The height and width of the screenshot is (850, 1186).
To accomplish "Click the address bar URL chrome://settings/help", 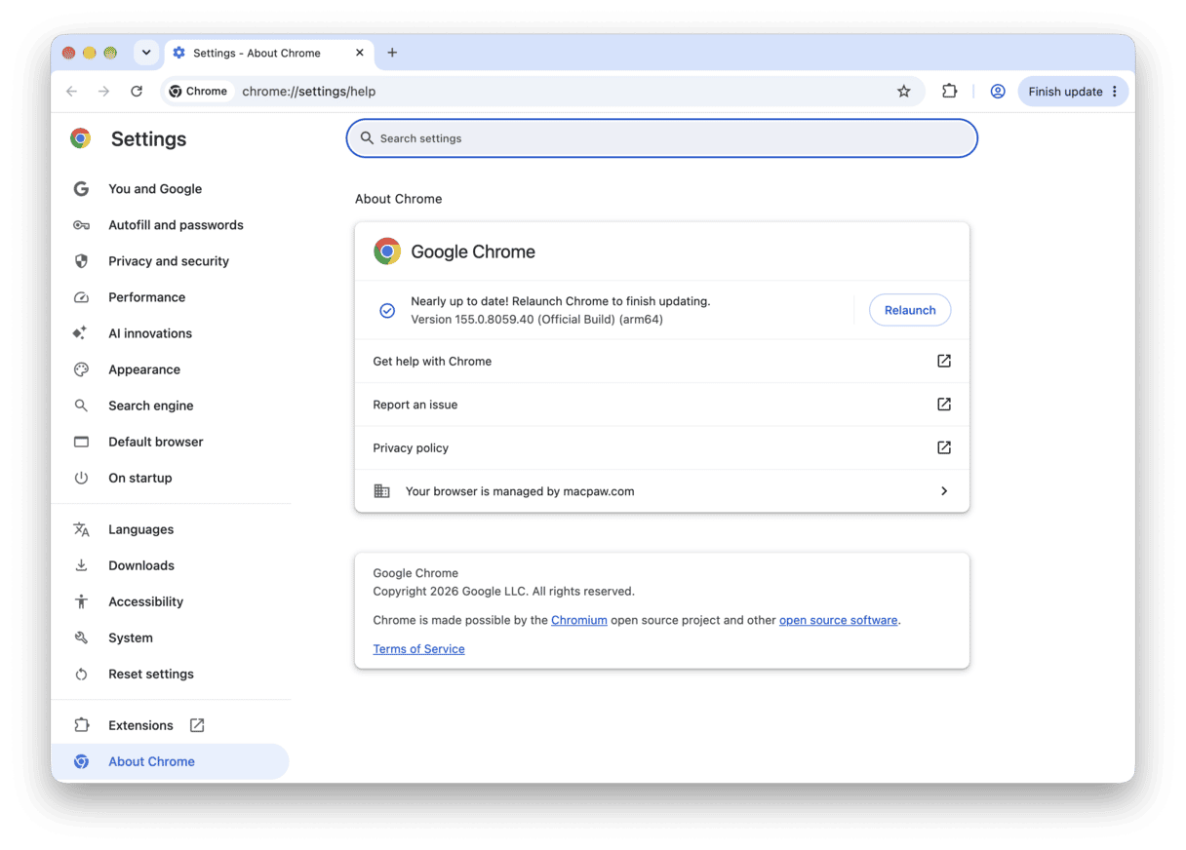I will (x=308, y=92).
